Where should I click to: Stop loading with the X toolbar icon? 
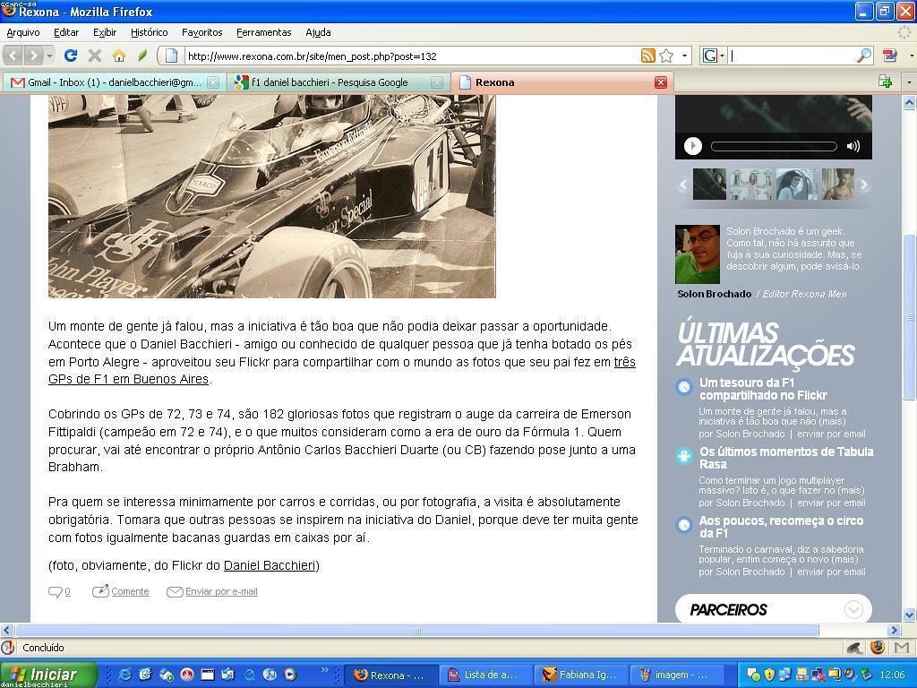click(95, 56)
